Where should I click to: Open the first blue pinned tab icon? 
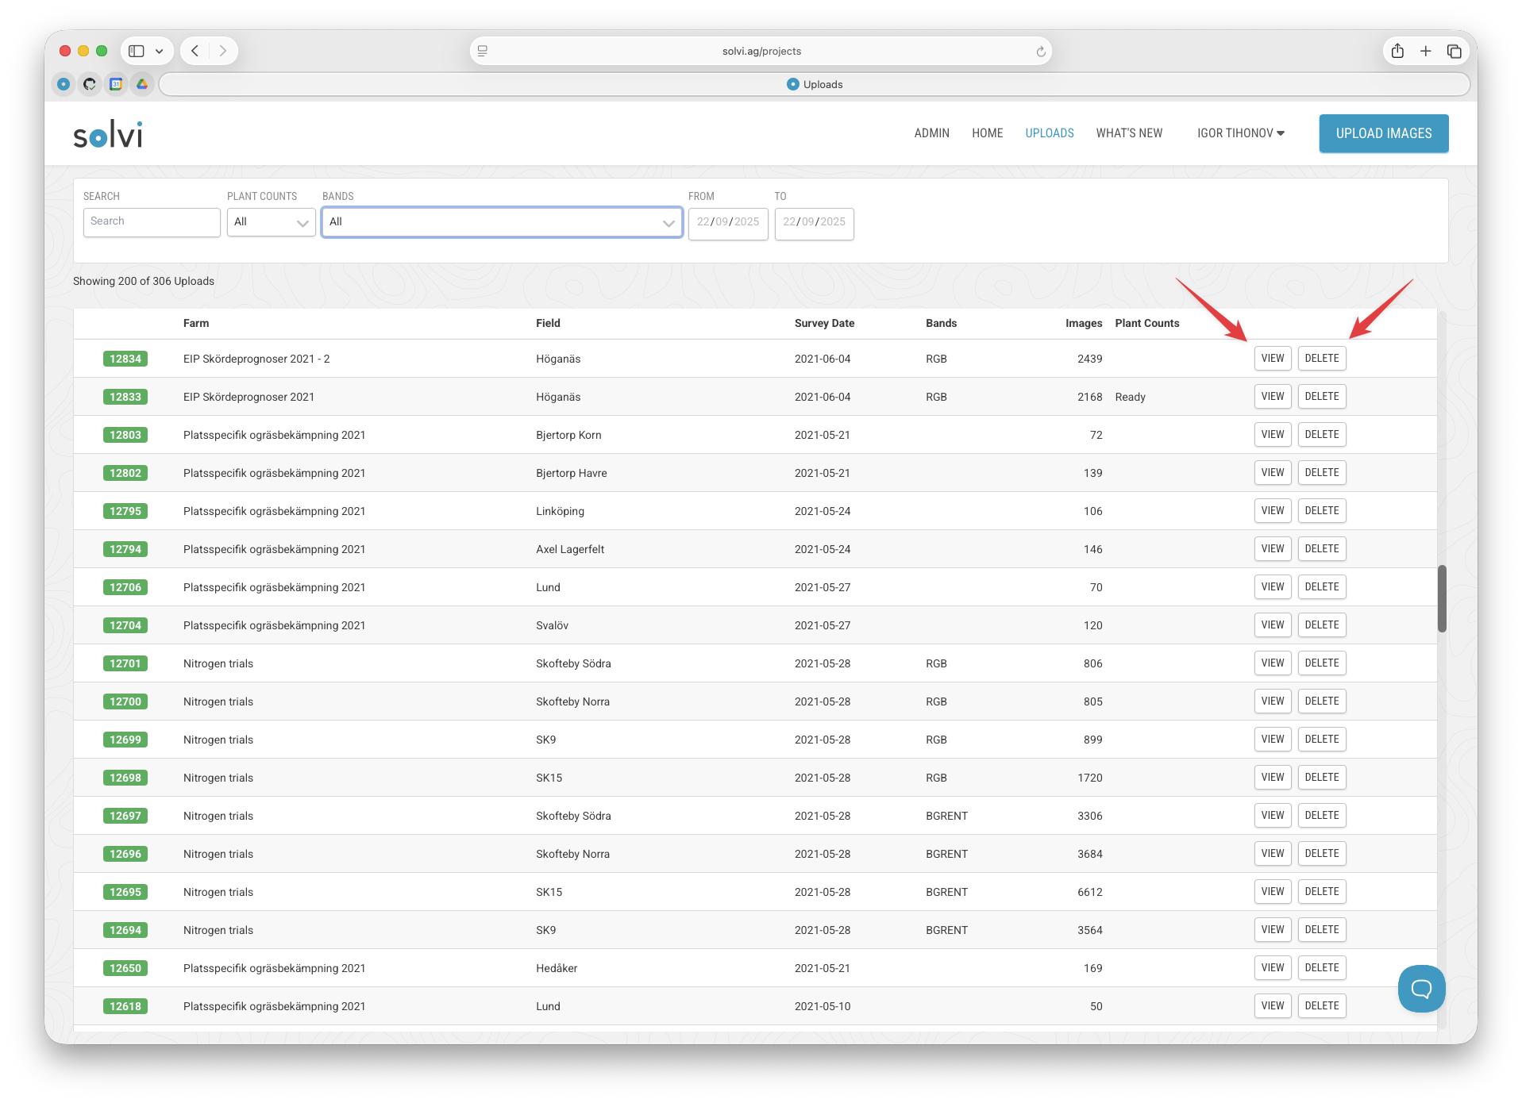[x=64, y=84]
